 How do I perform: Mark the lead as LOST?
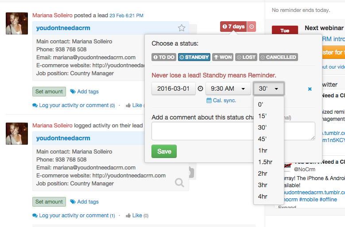[x=246, y=57]
